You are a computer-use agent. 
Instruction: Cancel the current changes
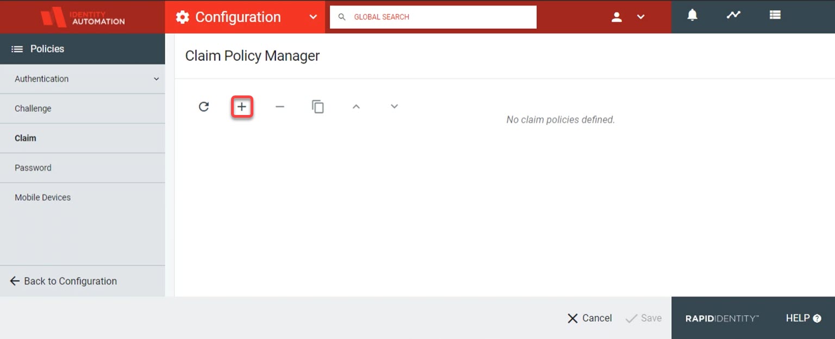coord(590,318)
